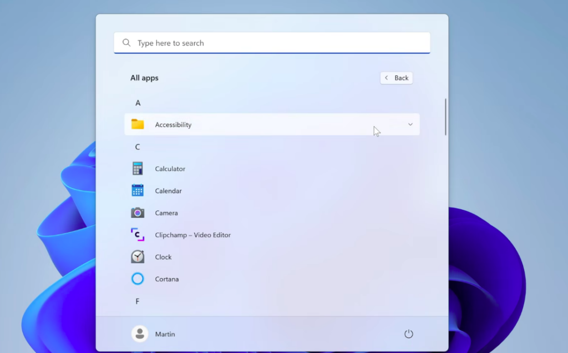Click the letter F section header
Image resolution: width=568 pixels, height=353 pixels.
138,301
